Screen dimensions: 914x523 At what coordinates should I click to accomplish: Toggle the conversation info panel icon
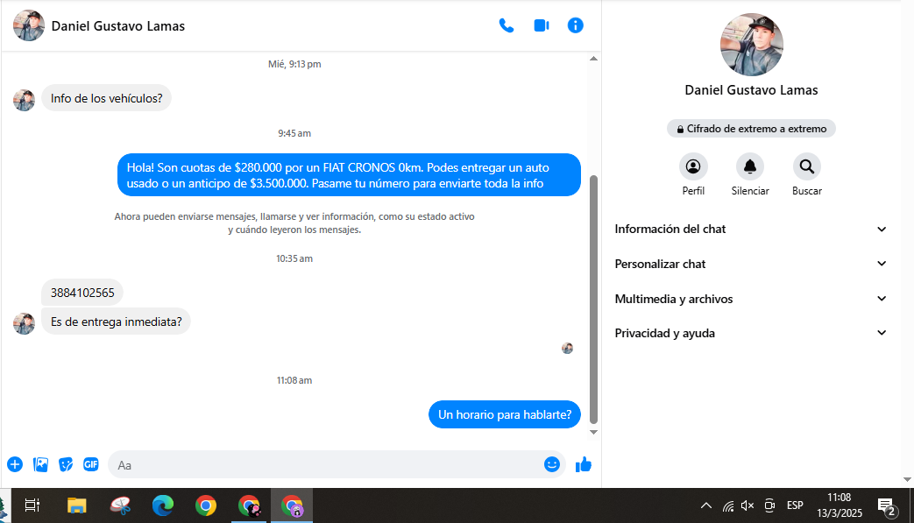click(576, 25)
